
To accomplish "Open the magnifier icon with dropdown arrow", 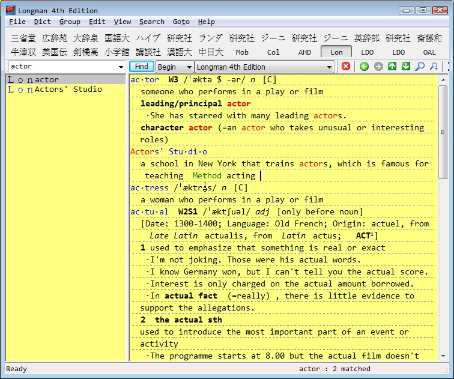I will 434,67.
